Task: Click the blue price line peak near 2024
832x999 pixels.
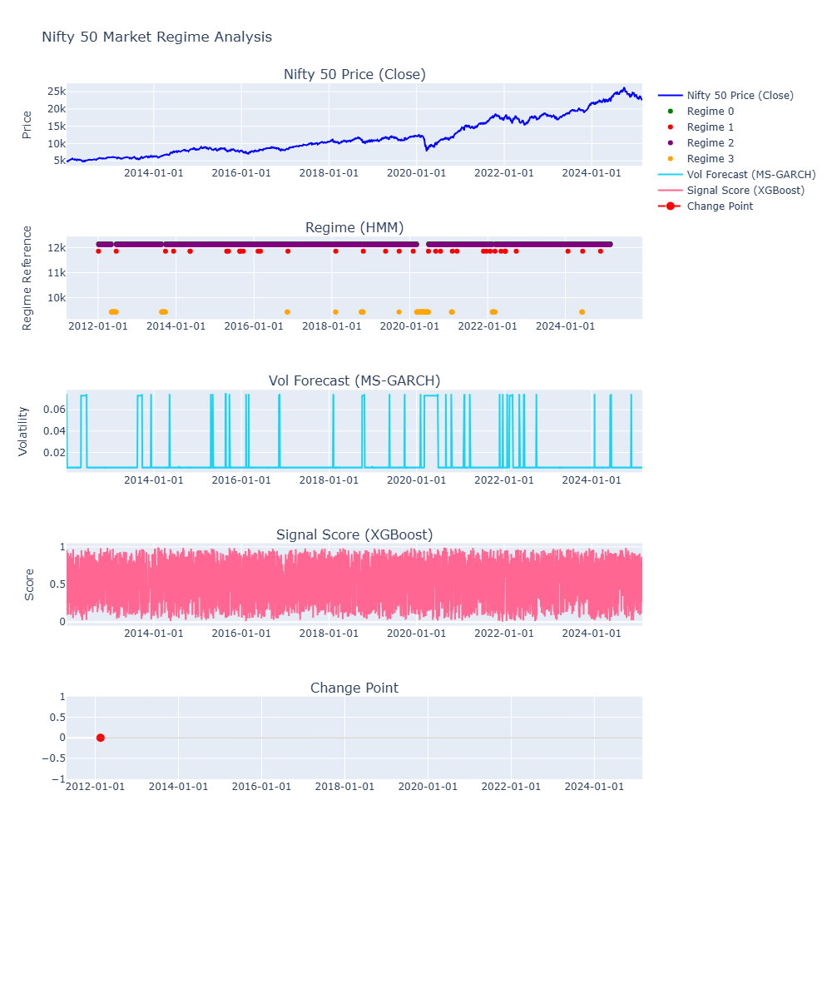Action: (622, 87)
